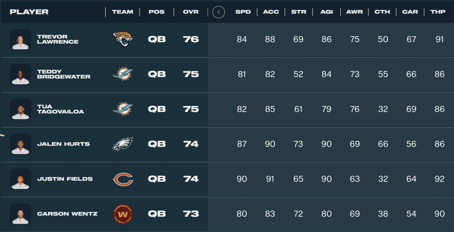Click the circled left arrow in the header

click(219, 12)
